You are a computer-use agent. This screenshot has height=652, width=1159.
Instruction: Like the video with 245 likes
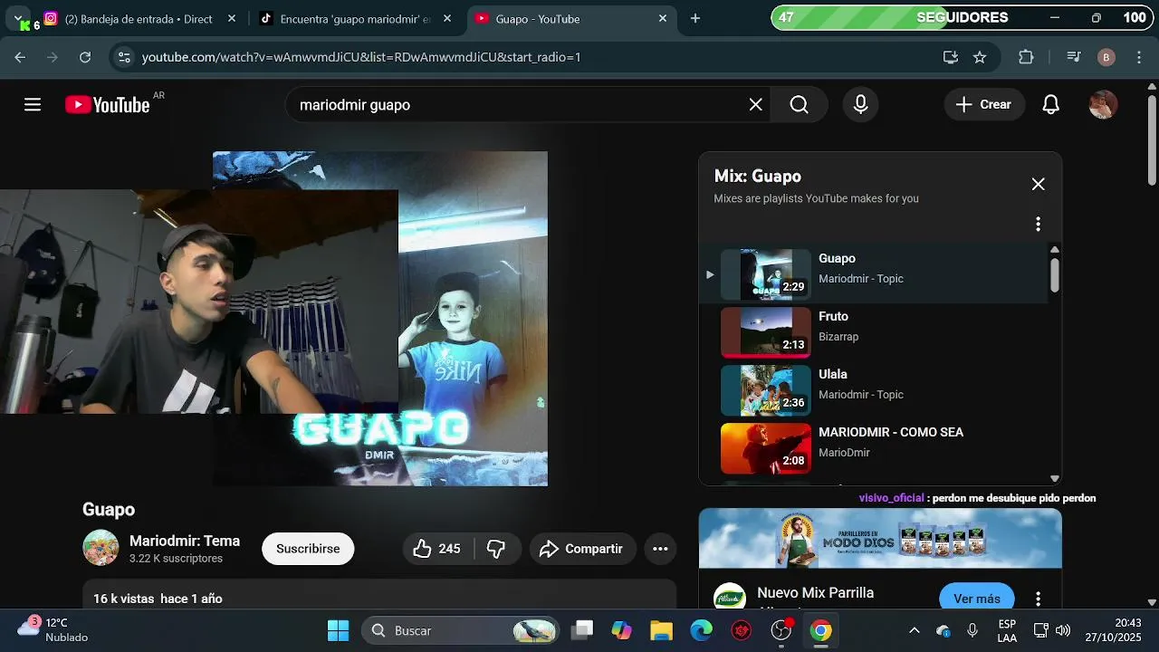click(437, 549)
